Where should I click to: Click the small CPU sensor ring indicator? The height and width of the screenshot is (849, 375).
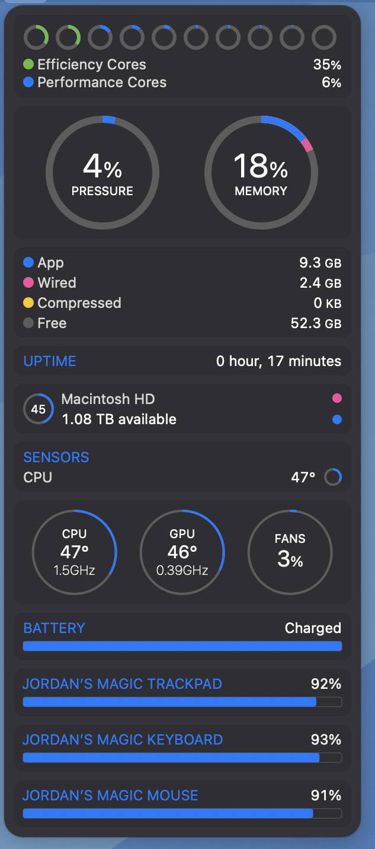333,477
